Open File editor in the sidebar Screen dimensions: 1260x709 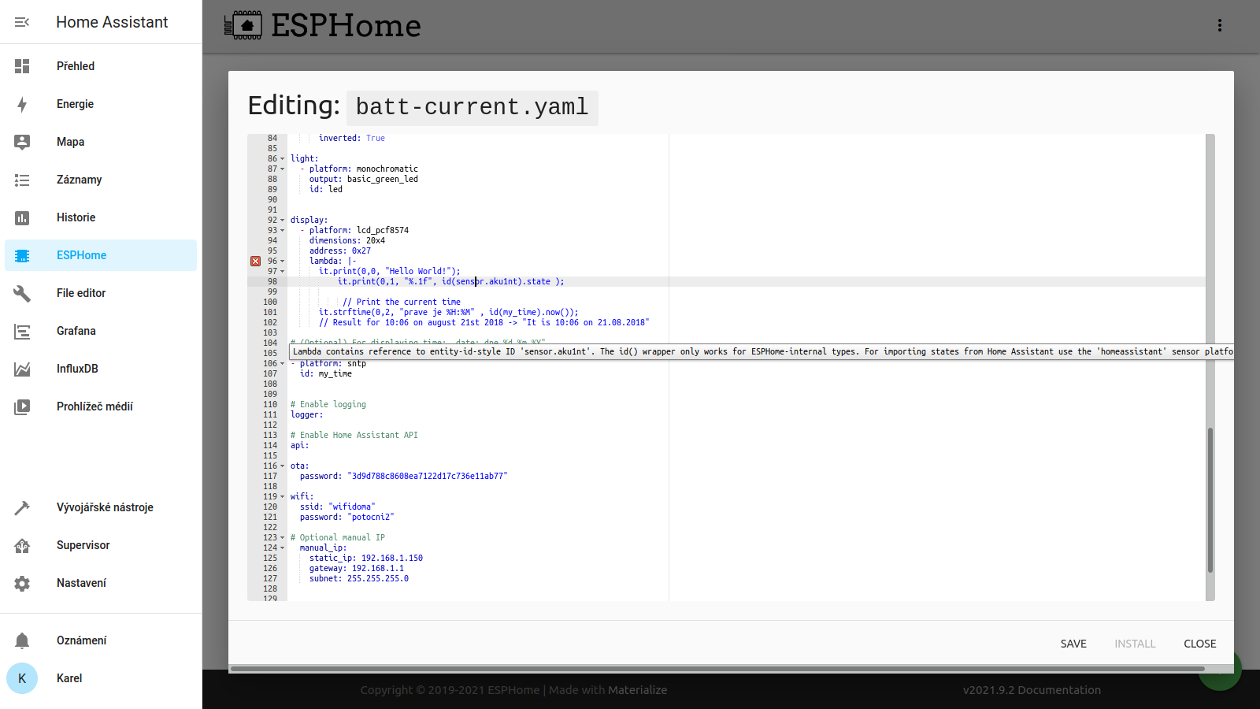click(101, 293)
